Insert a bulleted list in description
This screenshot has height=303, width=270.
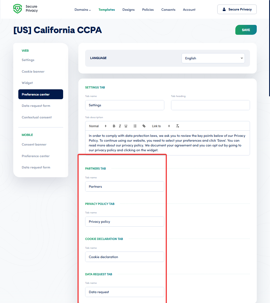click(135, 126)
